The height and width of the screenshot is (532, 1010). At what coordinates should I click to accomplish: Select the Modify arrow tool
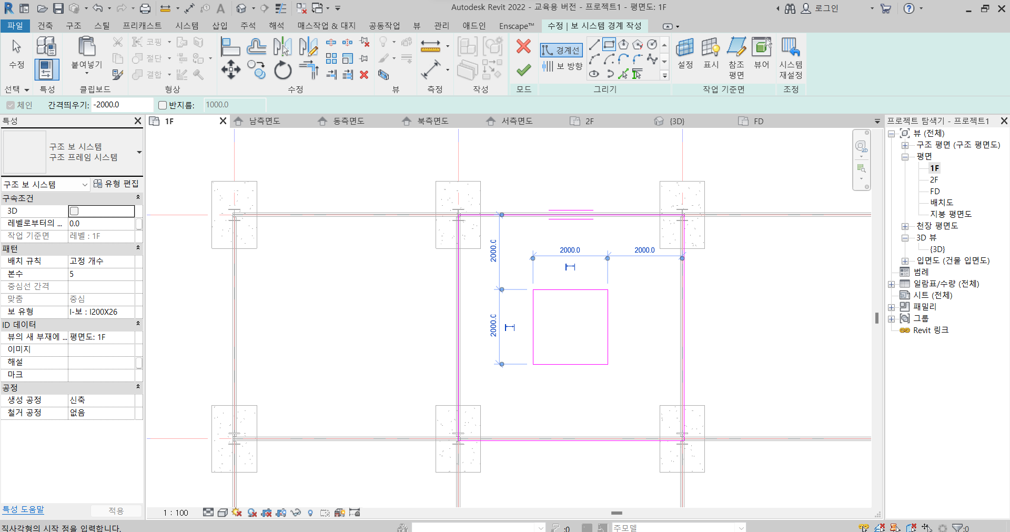16,53
